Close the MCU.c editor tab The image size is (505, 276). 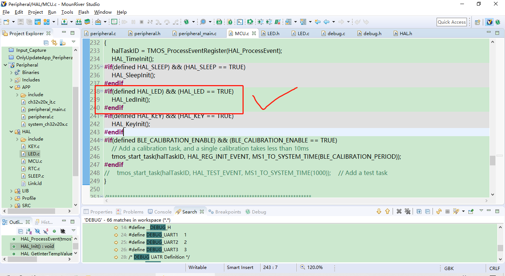tap(254, 33)
